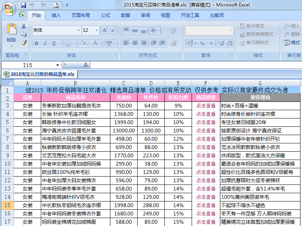Viewport: 302px width, 226px height.
Task: Click the Print Preview icon
Action: coord(56,5)
